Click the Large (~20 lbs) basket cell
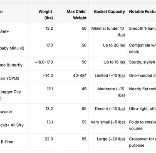 [108, 142]
